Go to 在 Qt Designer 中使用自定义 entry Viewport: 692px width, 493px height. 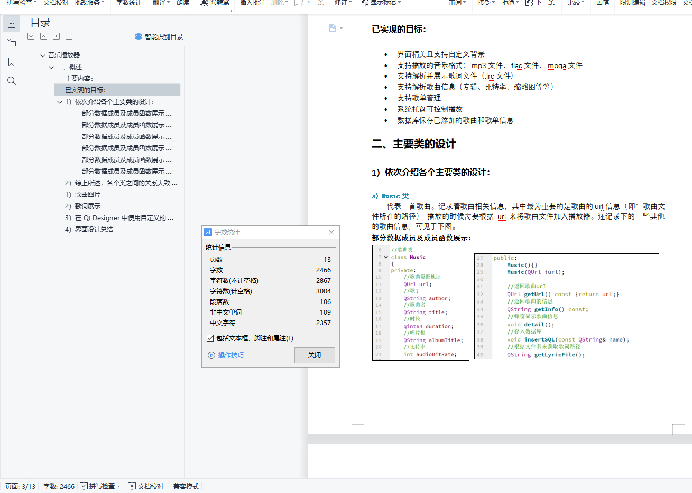119,218
